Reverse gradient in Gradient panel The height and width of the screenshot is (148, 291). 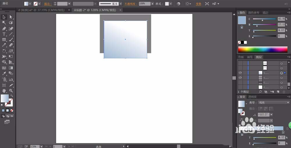(x=241, y=119)
